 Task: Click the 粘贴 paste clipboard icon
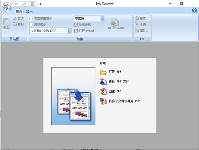7,22
